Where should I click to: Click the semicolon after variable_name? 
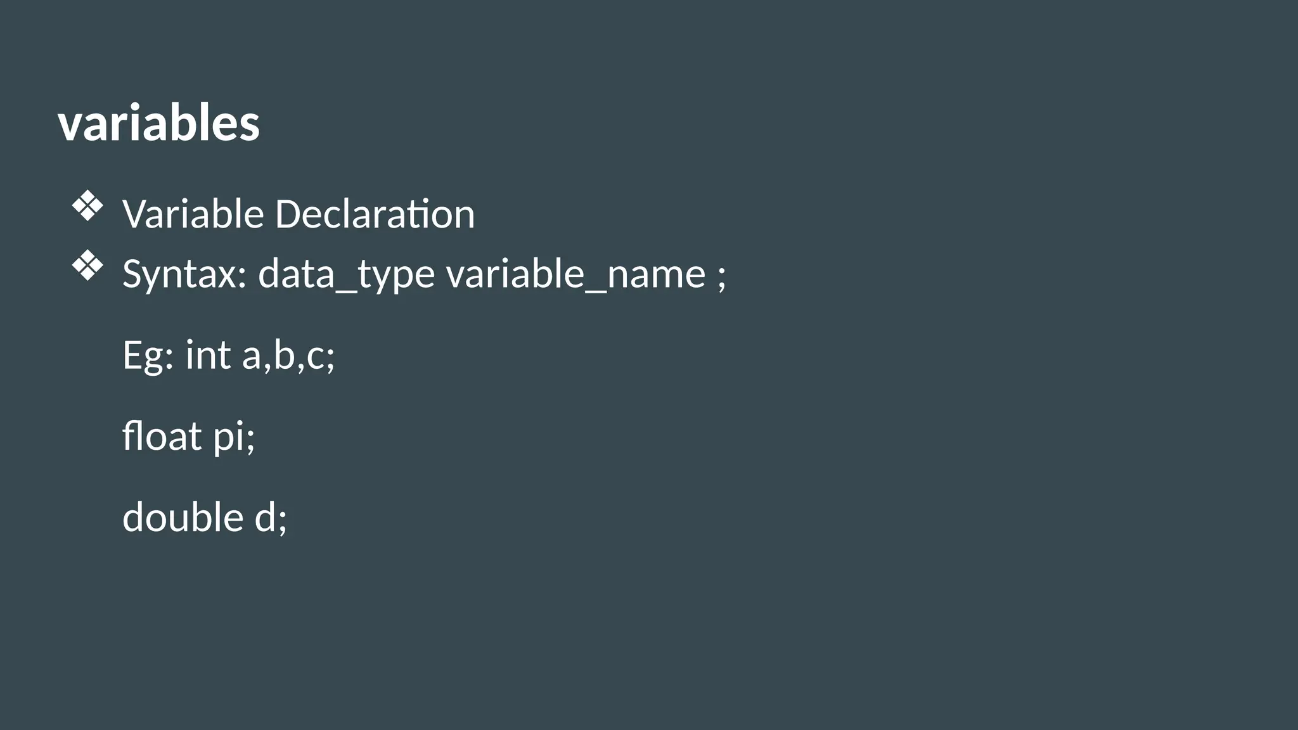pyautogui.click(x=722, y=276)
